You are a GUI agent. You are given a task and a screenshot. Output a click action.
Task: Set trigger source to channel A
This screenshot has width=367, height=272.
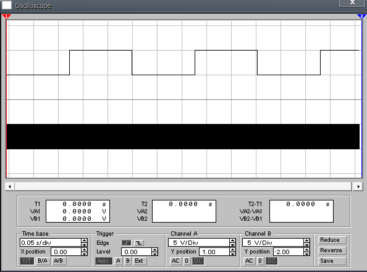tap(118, 261)
